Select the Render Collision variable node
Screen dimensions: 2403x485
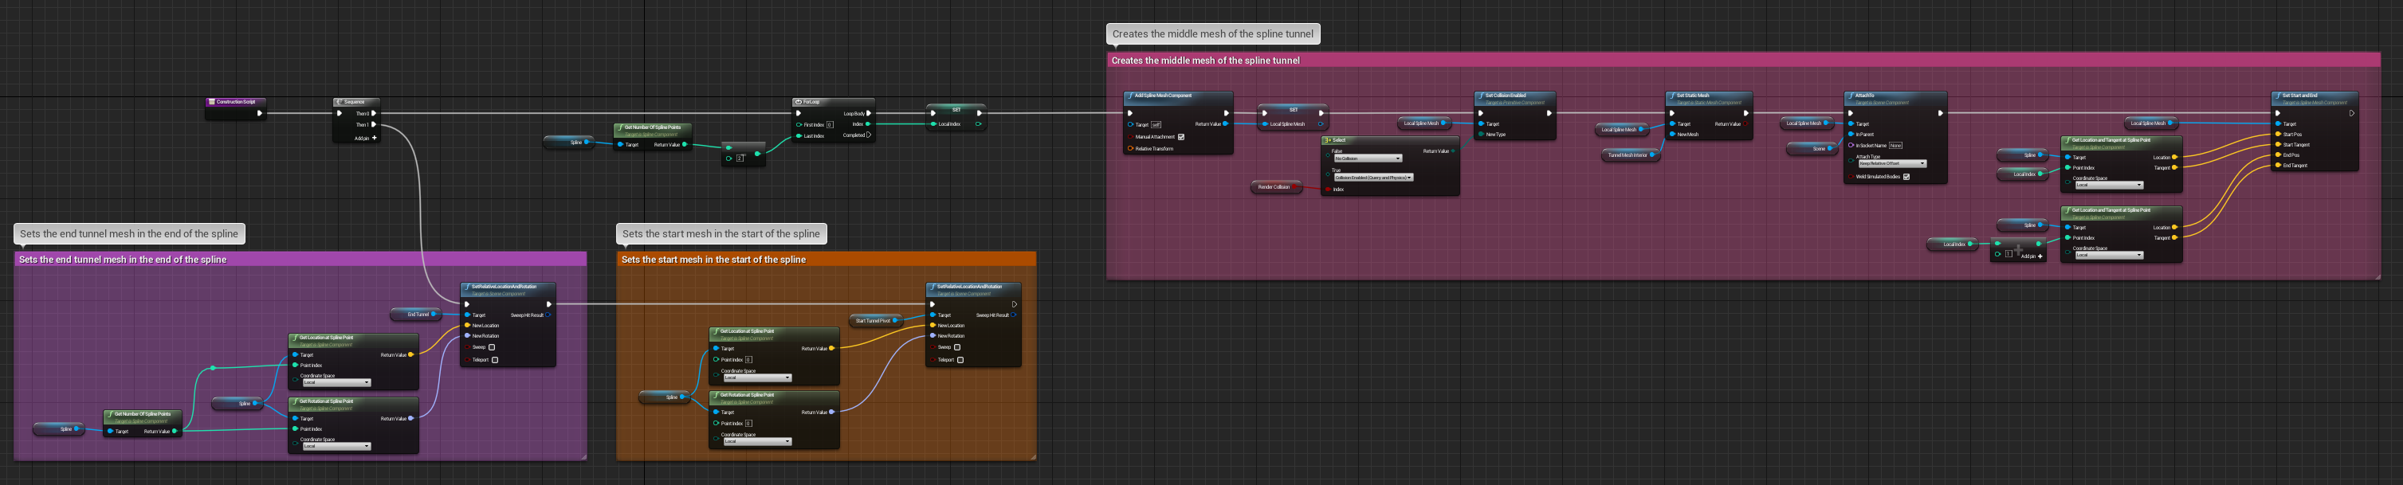pyautogui.click(x=1276, y=186)
